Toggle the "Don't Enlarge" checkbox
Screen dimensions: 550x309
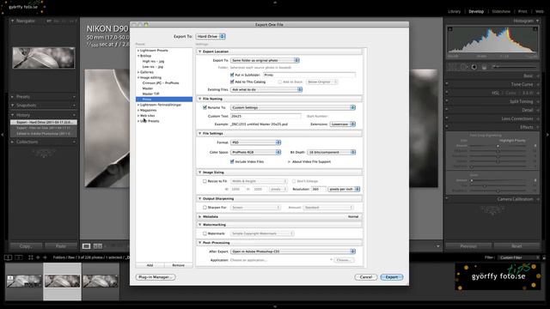[x=294, y=181]
